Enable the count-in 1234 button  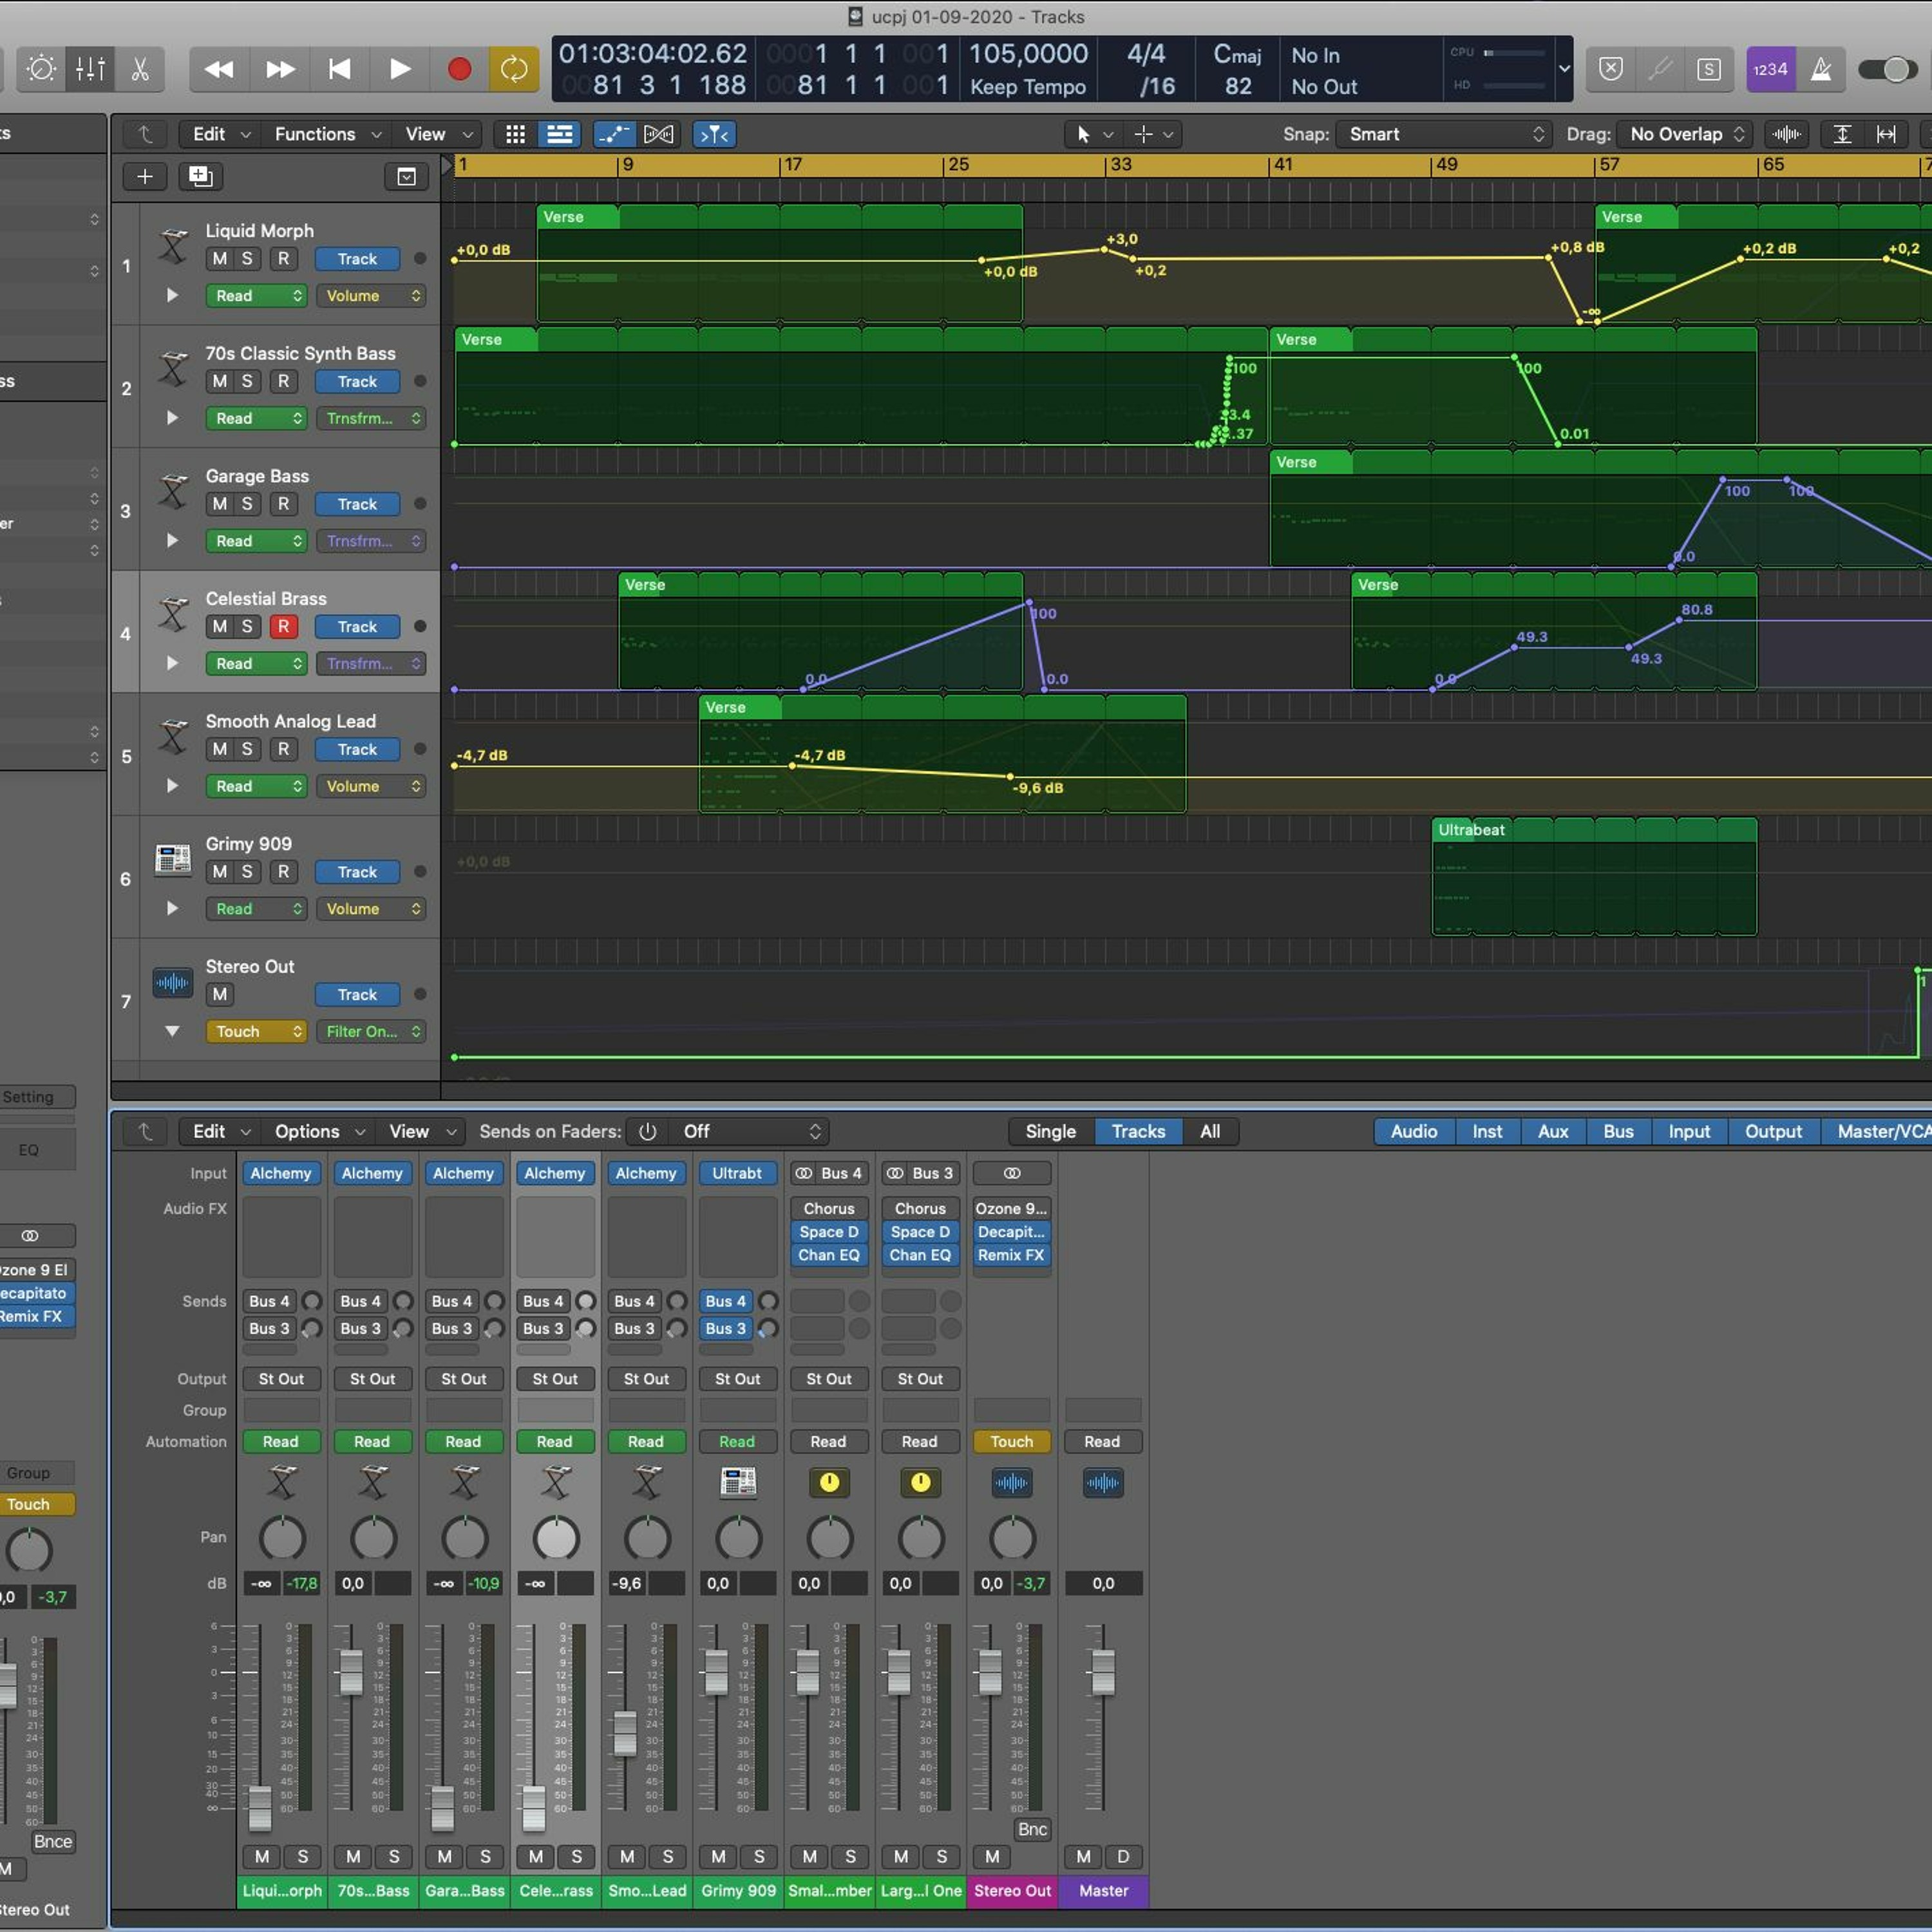1770,69
